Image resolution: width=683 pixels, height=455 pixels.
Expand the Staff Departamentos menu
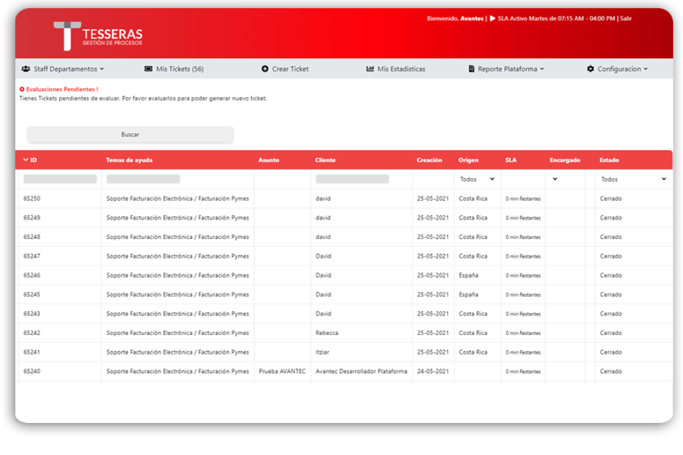(69, 69)
